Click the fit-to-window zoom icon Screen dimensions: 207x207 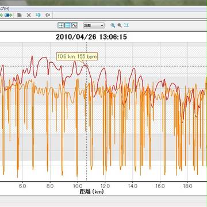[x=126, y=25]
